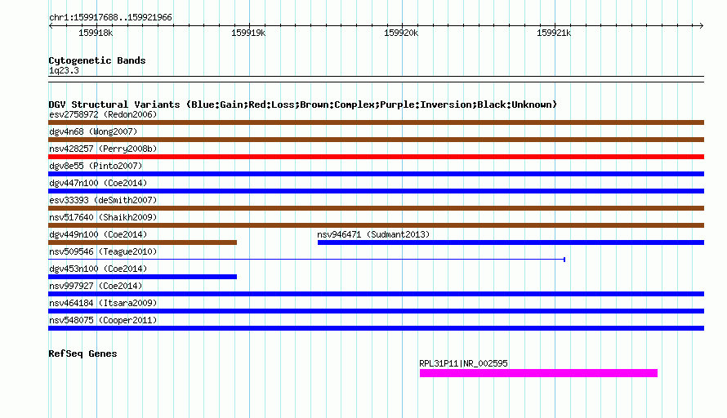The image size is (727, 418).
Task: Select the thin nsv509546 variant line
Action: (x=306, y=260)
